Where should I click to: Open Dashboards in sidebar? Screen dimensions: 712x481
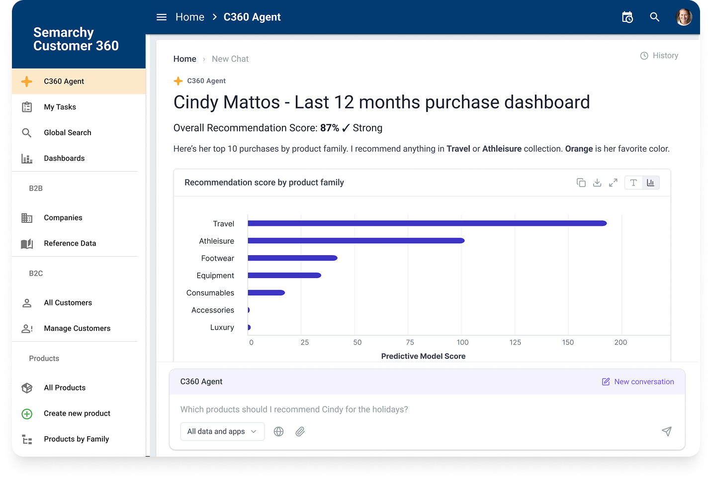[x=79, y=159]
